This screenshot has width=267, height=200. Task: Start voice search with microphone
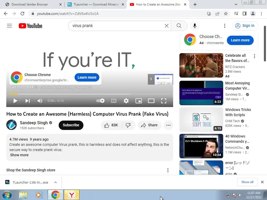pyautogui.click(x=195, y=26)
